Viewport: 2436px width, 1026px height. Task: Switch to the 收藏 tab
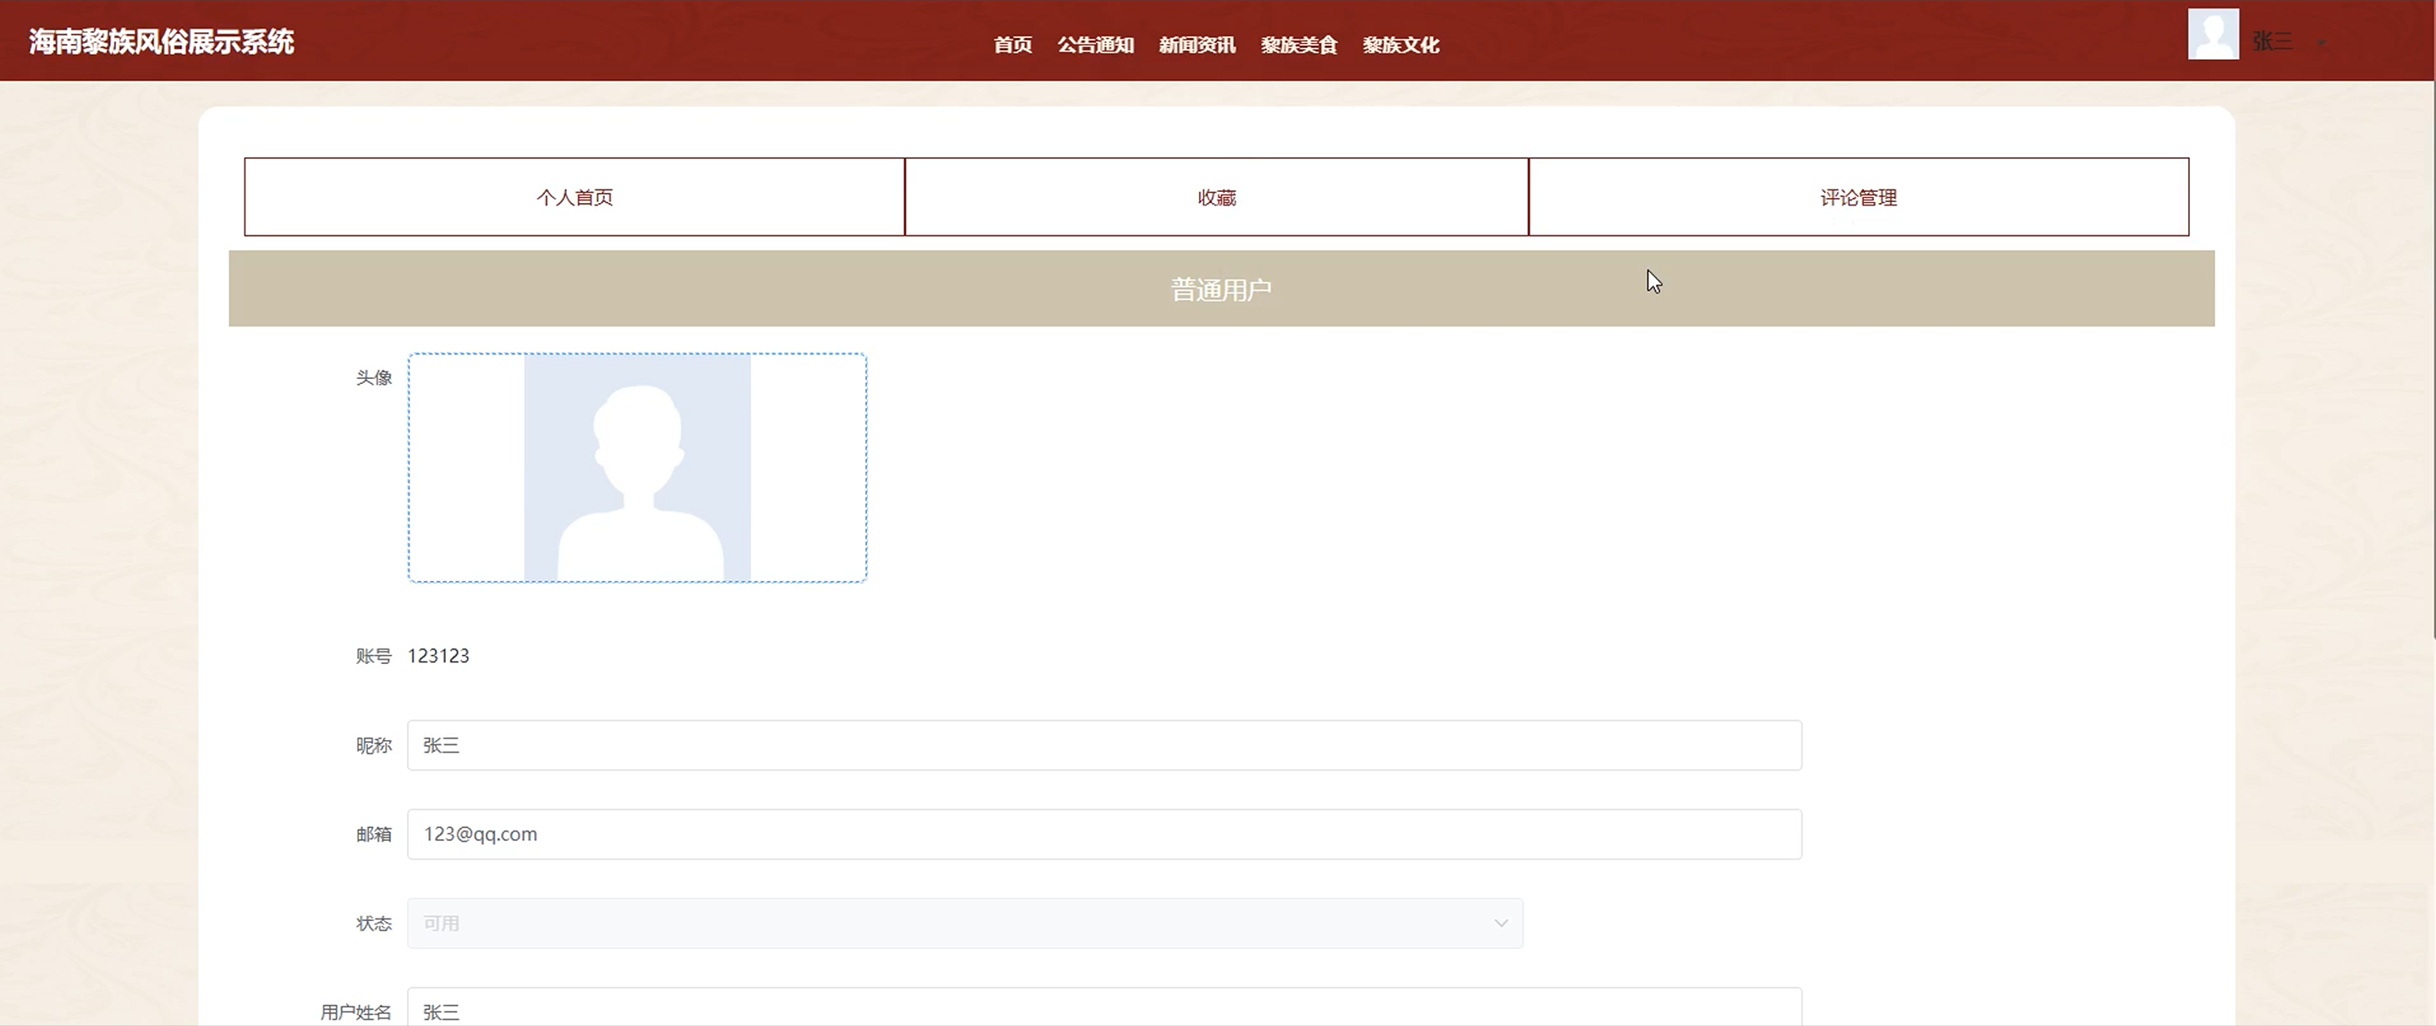tap(1216, 197)
